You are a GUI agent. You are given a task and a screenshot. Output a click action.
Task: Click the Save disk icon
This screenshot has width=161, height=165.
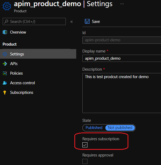[x=87, y=22]
